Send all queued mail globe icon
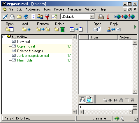The image size is (139, 123). (x=124, y=17)
